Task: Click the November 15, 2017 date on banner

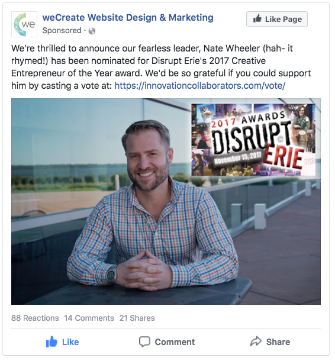Action: pos(238,157)
